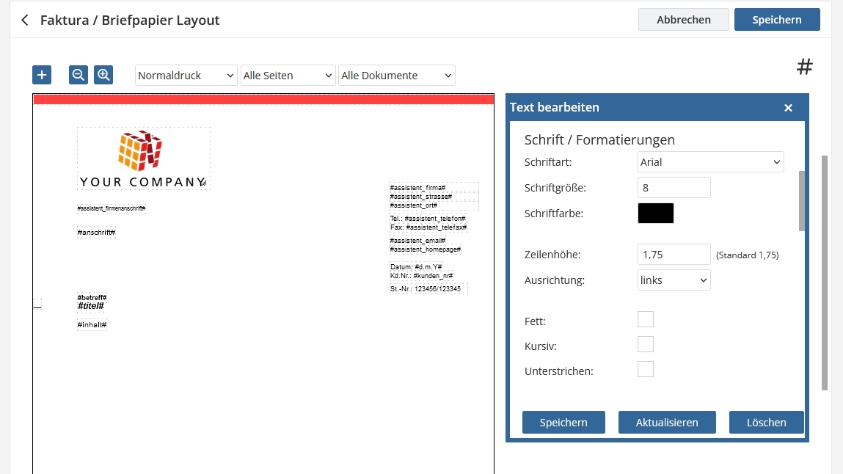Click the Löschen button
The width and height of the screenshot is (843, 474).
click(x=766, y=423)
